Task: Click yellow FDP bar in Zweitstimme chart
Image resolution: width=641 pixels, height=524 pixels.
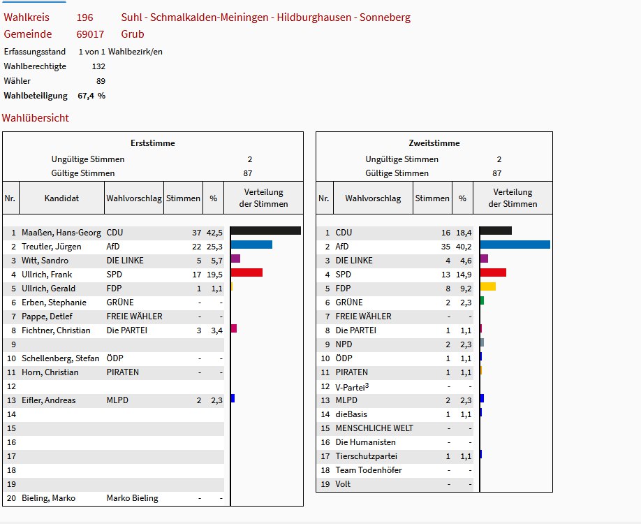Action: (487, 286)
